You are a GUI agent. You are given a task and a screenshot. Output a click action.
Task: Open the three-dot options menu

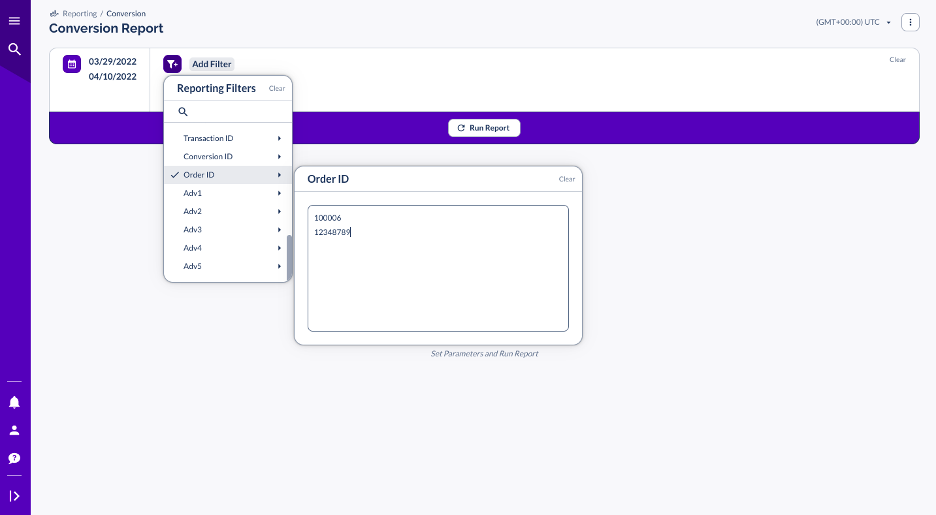(x=911, y=22)
